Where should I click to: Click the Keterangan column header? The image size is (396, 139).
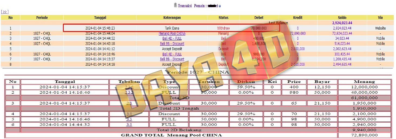172,18
